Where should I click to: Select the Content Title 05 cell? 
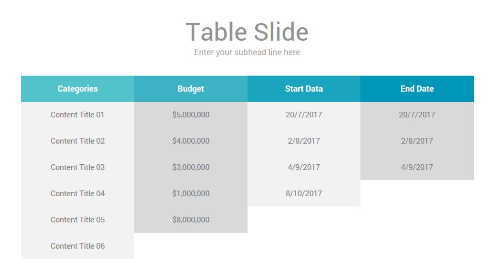pyautogui.click(x=78, y=220)
